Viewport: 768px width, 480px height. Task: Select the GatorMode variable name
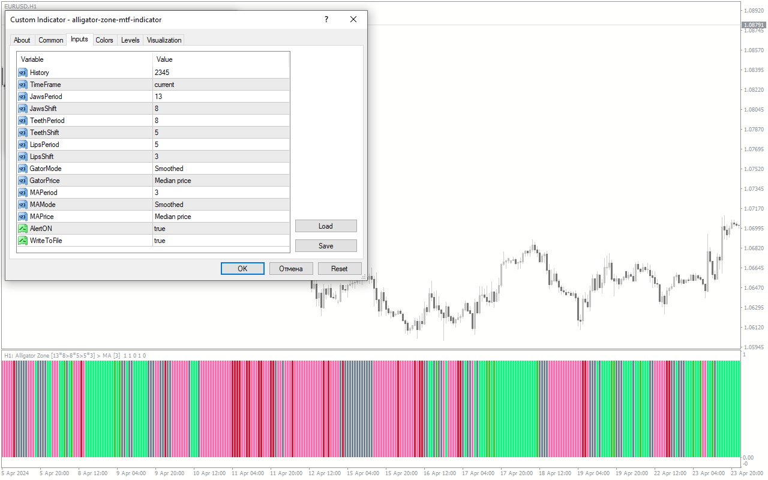tap(46, 169)
